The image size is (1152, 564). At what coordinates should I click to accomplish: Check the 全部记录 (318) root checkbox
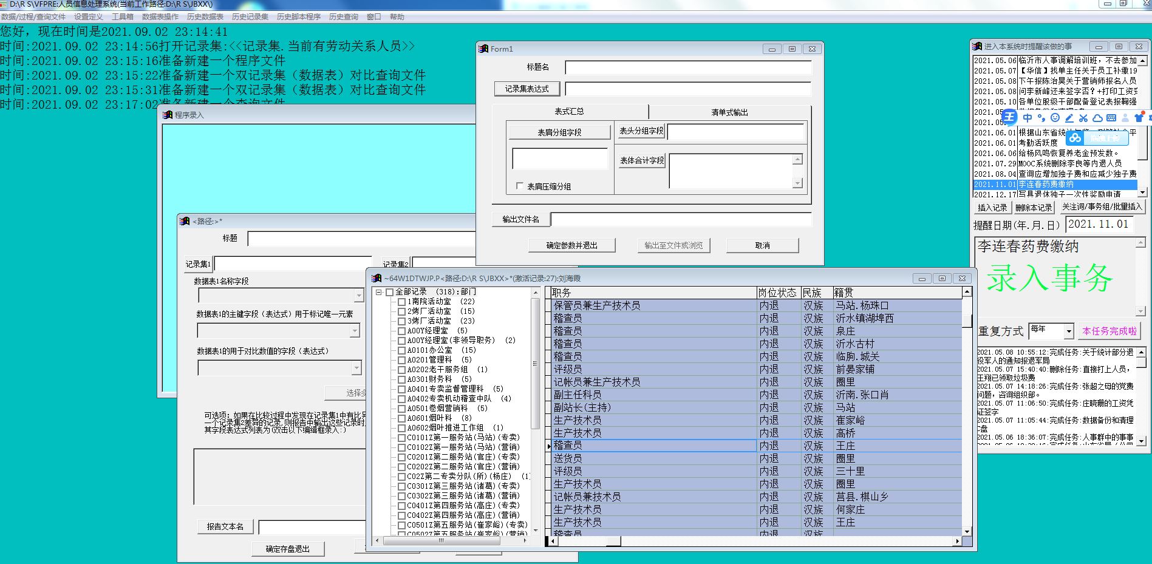coord(390,292)
